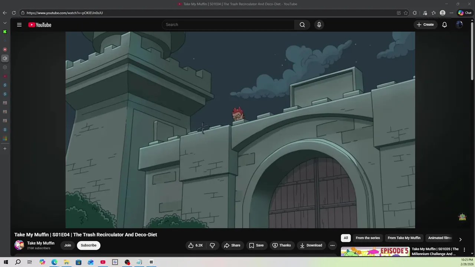
Task: Select the From the series chip
Action: click(368, 238)
